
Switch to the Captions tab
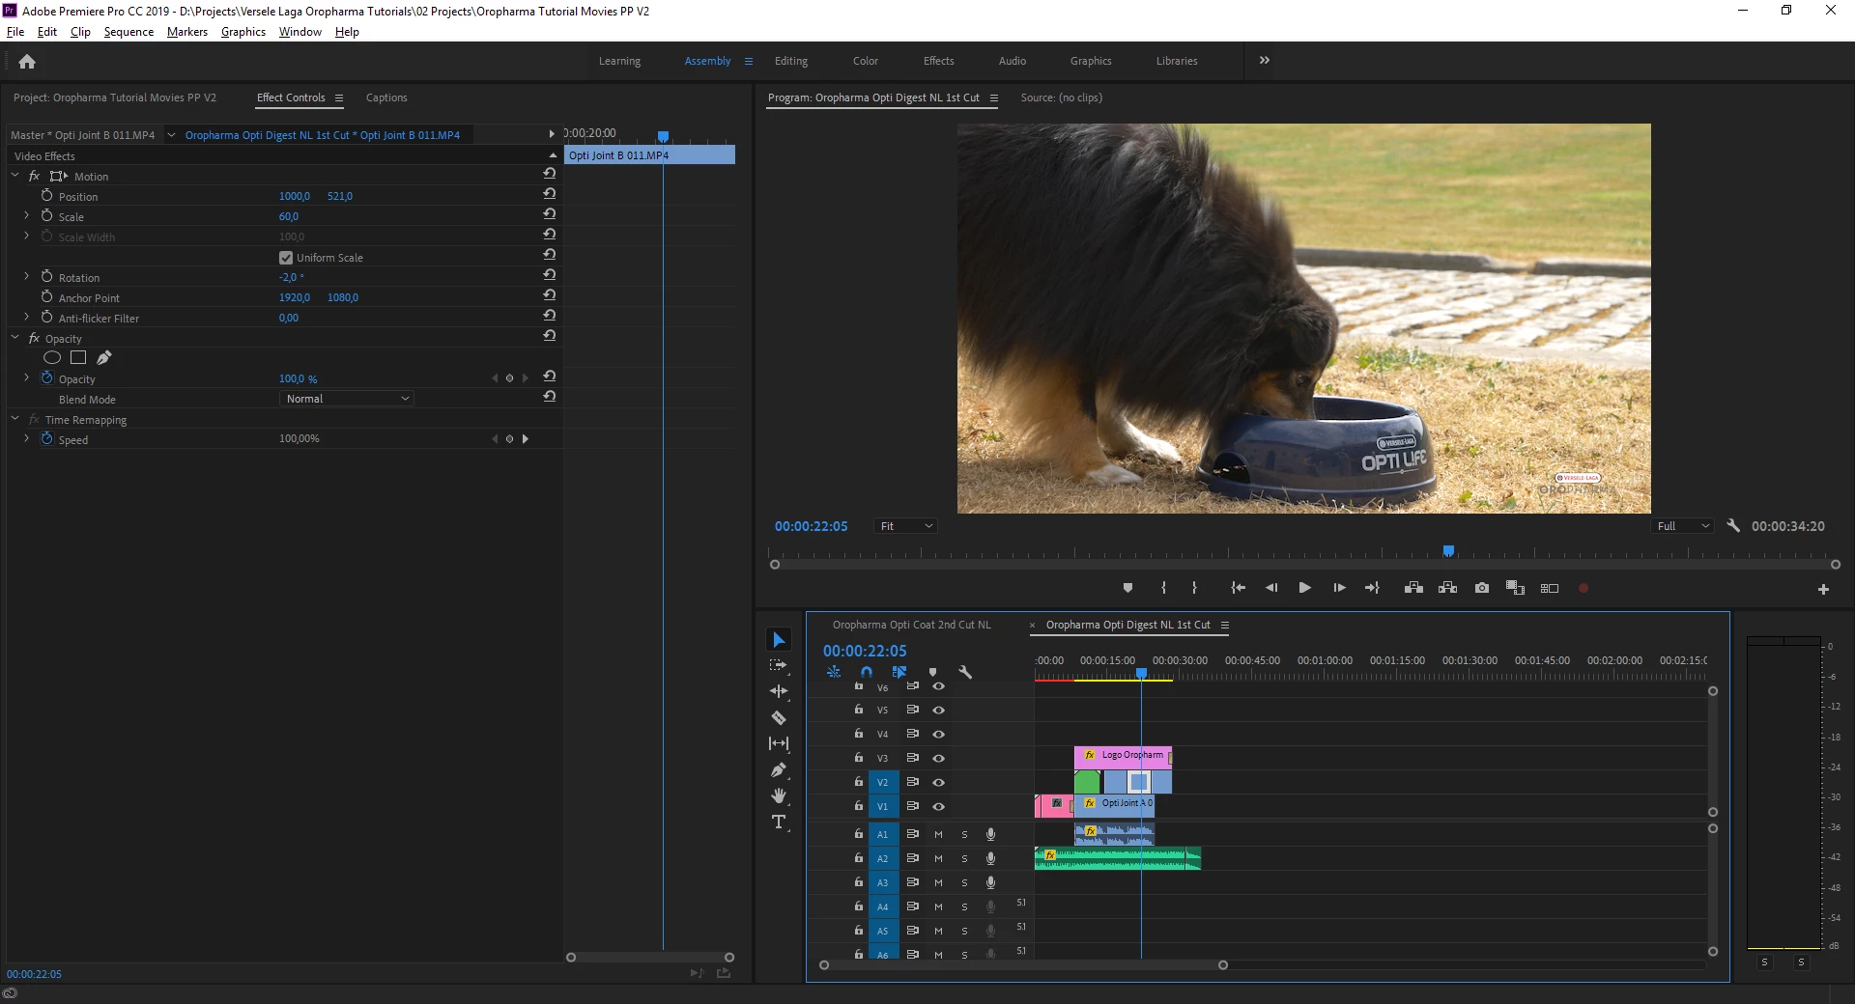pos(386,98)
